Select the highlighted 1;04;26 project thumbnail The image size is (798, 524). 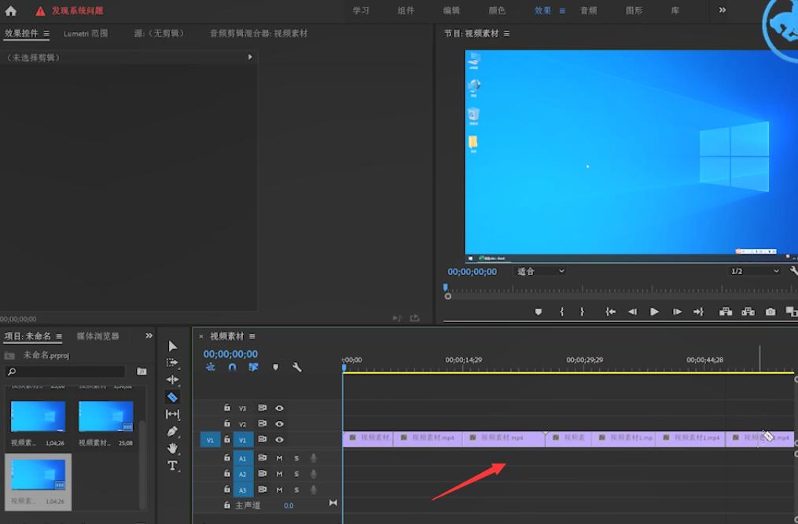point(39,482)
